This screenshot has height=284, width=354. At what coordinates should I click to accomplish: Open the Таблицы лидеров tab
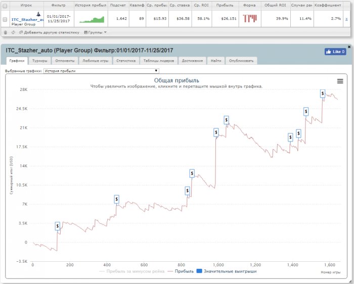[159, 61]
